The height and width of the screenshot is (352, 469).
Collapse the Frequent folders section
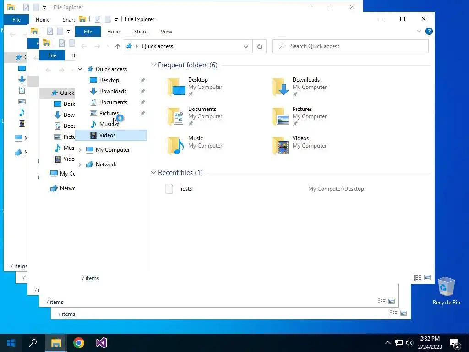pos(153,65)
